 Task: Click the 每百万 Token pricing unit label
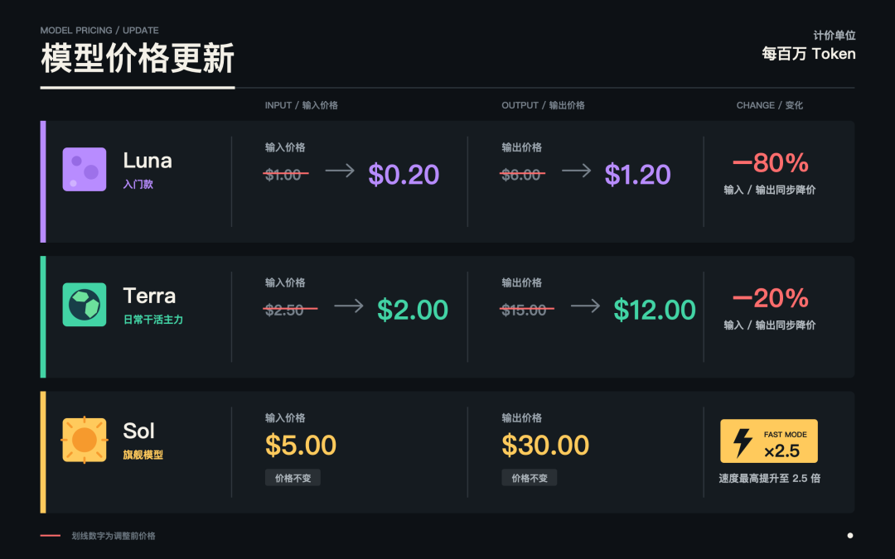pos(808,54)
